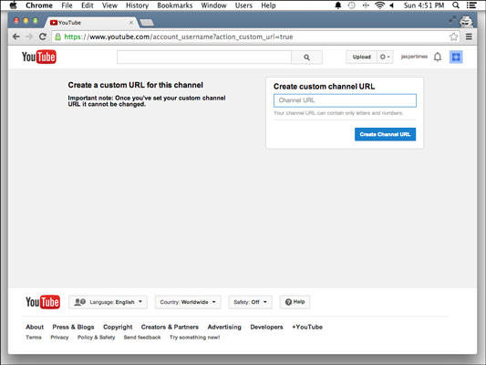
Task: Open the About footer link
Action: pyautogui.click(x=35, y=327)
